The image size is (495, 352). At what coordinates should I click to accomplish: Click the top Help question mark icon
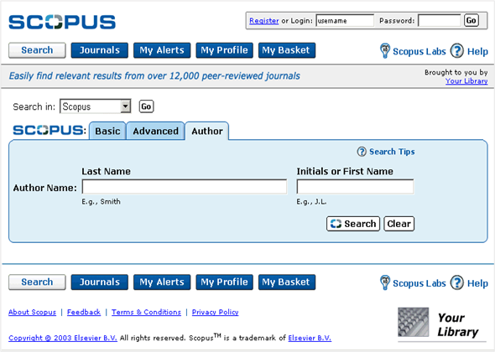456,51
